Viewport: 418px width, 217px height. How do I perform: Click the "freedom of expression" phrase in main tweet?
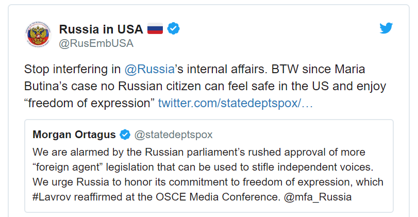click(x=89, y=103)
